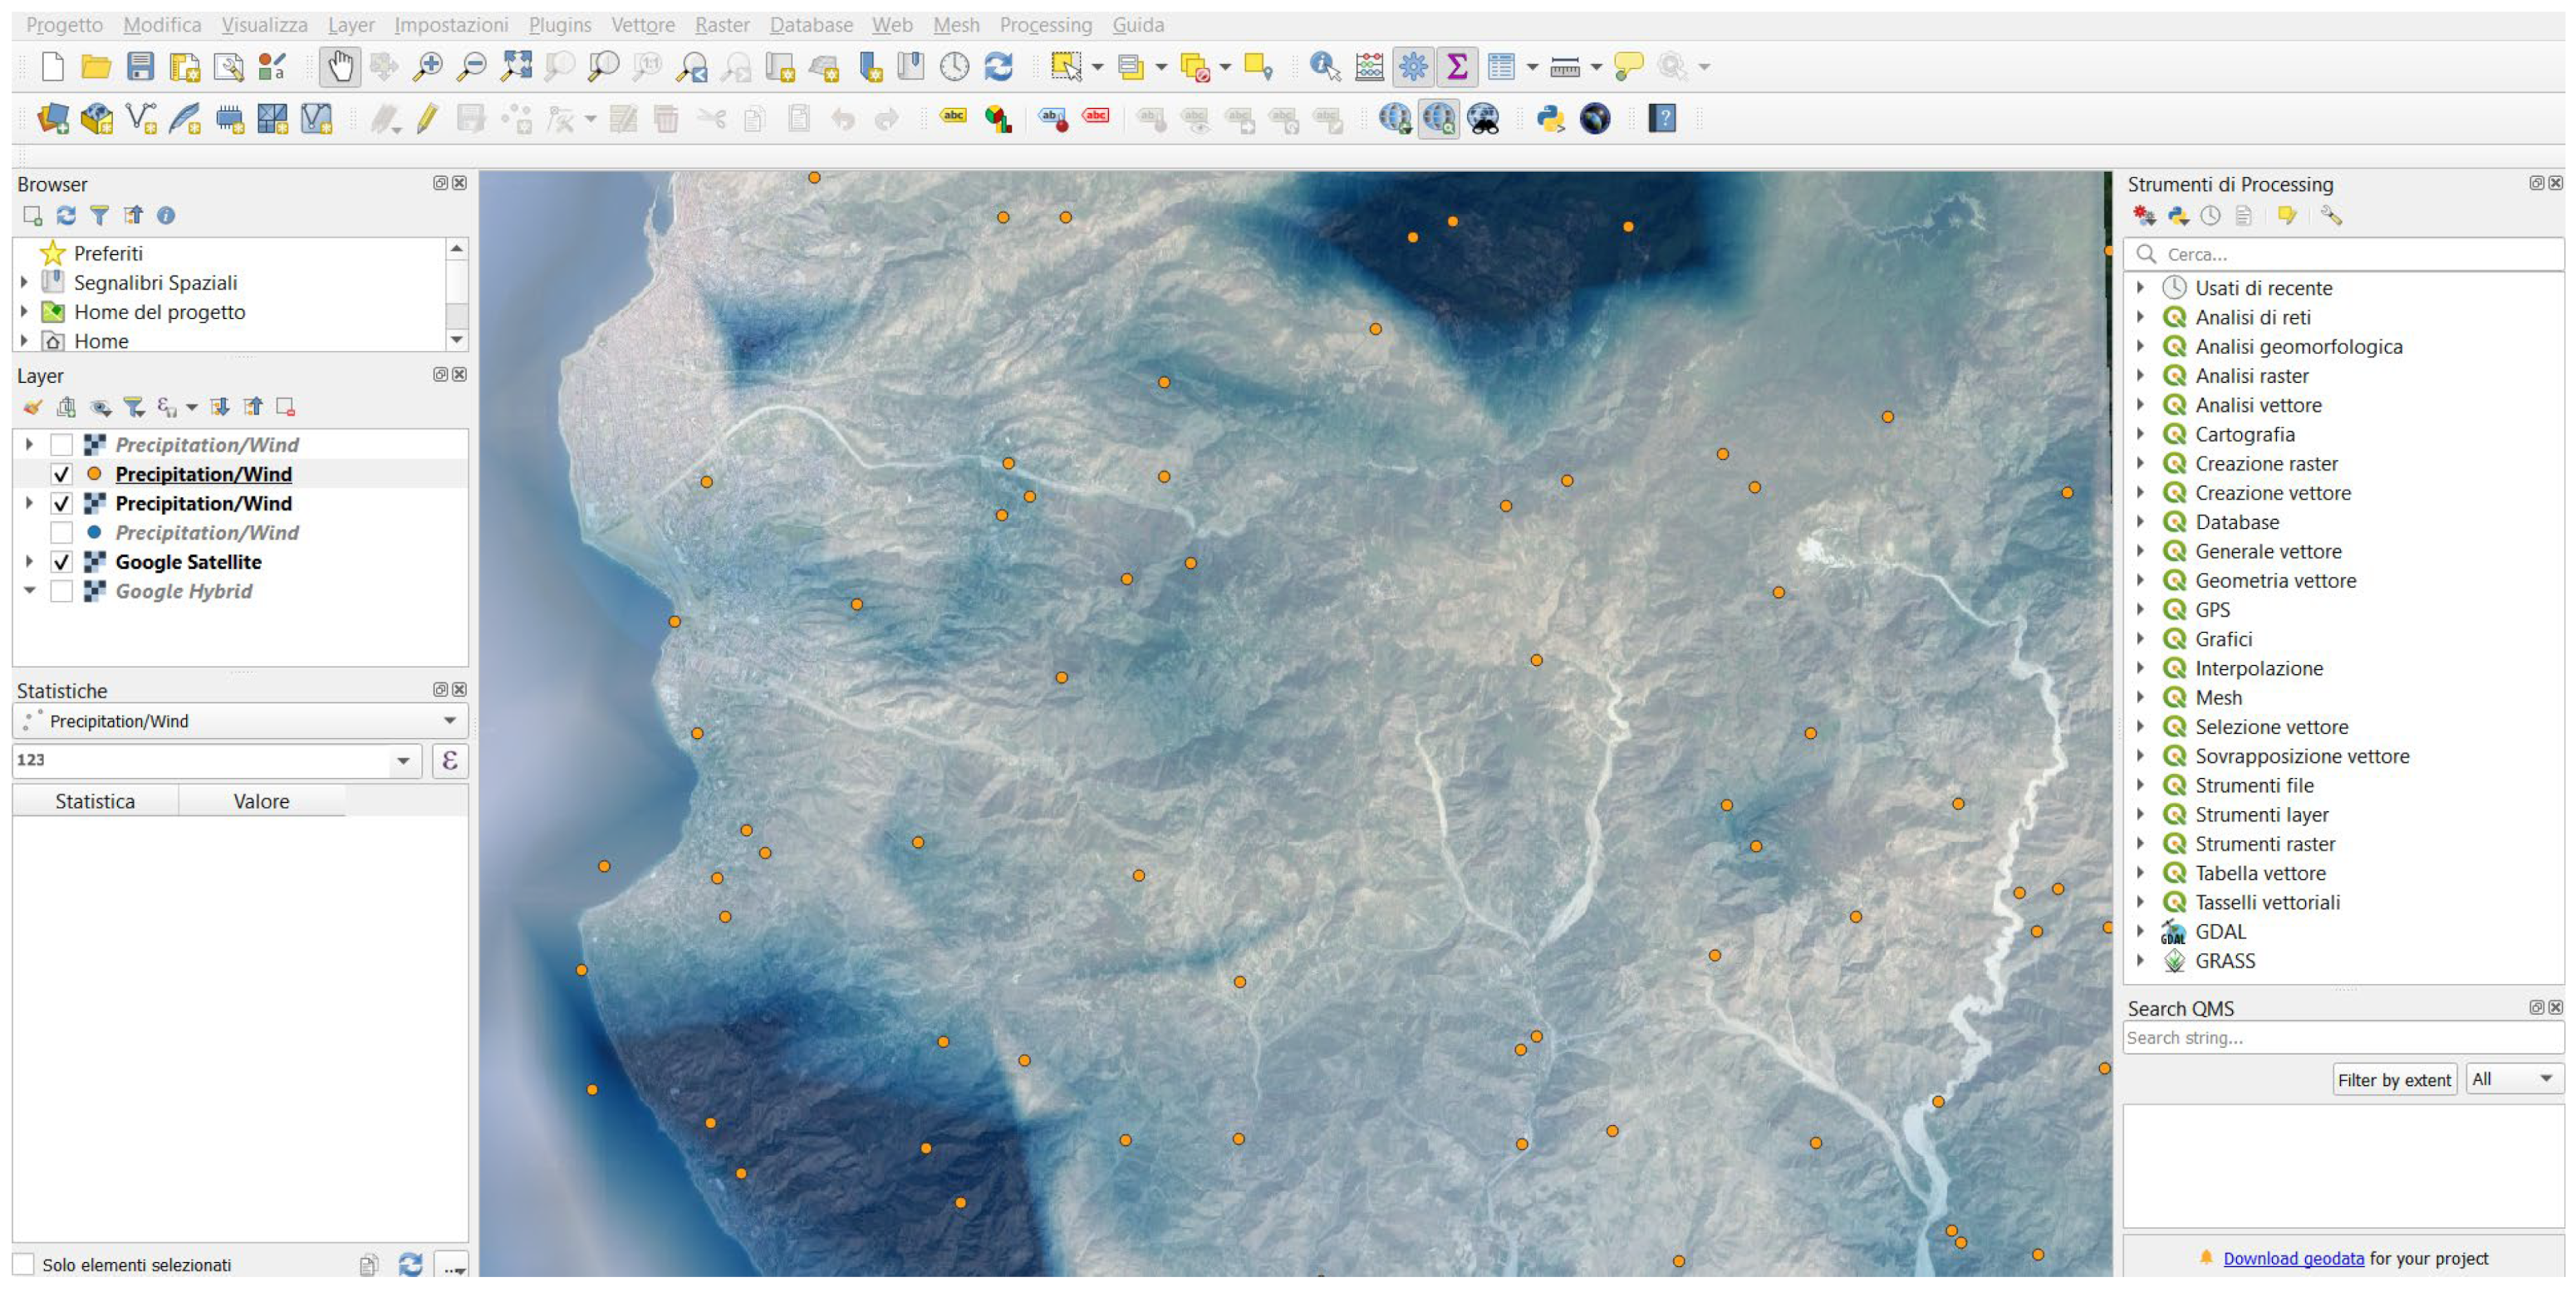Click the Statistical Summary sigma icon

tap(1457, 67)
